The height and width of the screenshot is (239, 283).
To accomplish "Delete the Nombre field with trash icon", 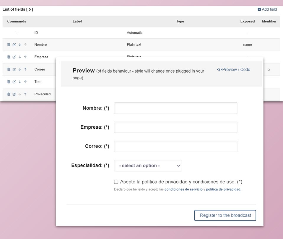I will [x=9, y=45].
